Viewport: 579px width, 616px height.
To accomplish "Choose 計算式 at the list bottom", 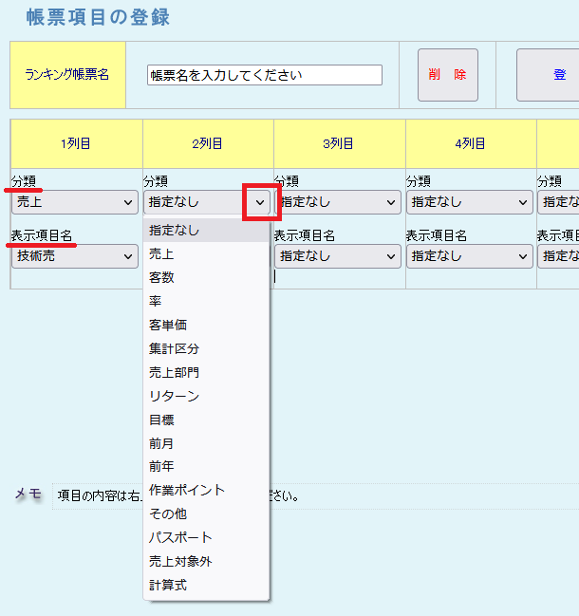I will coord(168,586).
